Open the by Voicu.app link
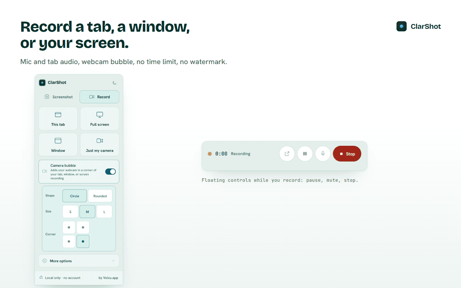The image size is (461, 288). pos(108,278)
